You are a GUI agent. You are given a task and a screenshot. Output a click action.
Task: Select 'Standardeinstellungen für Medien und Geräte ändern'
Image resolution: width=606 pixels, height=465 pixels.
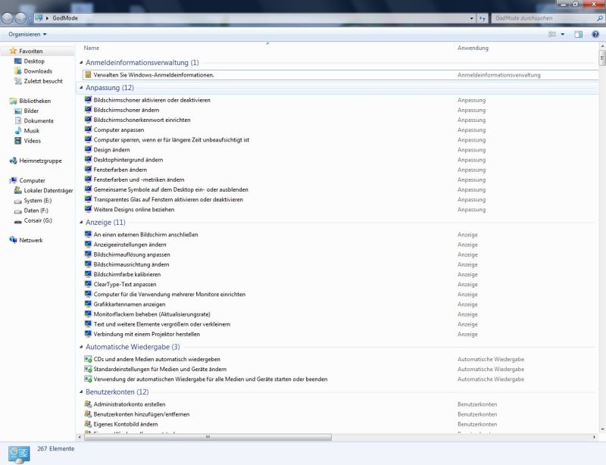(160, 370)
